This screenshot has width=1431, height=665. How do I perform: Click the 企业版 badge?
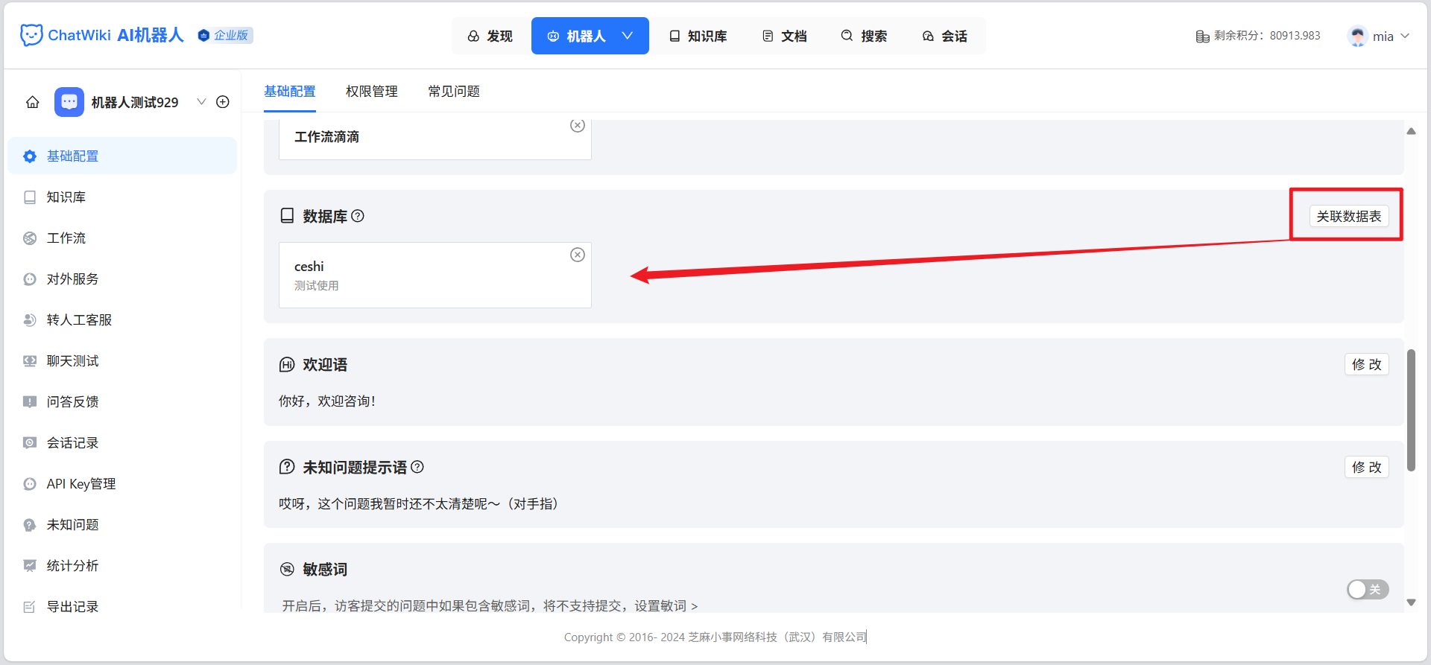tap(225, 35)
